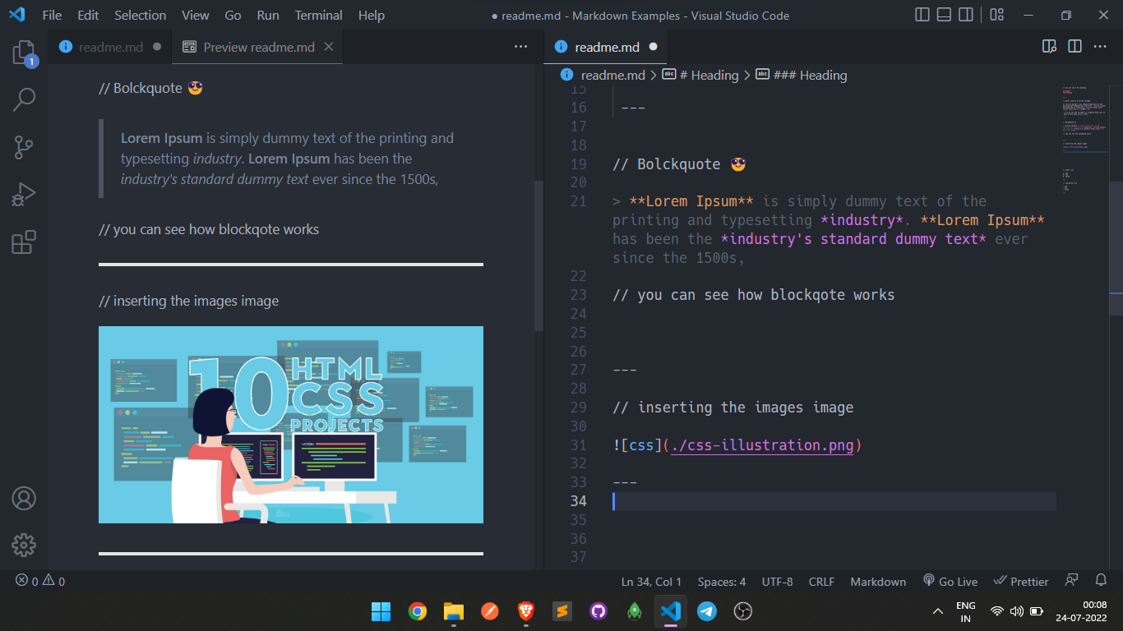Image resolution: width=1123 pixels, height=631 pixels.
Task: Open the Run menu
Action: click(x=268, y=15)
